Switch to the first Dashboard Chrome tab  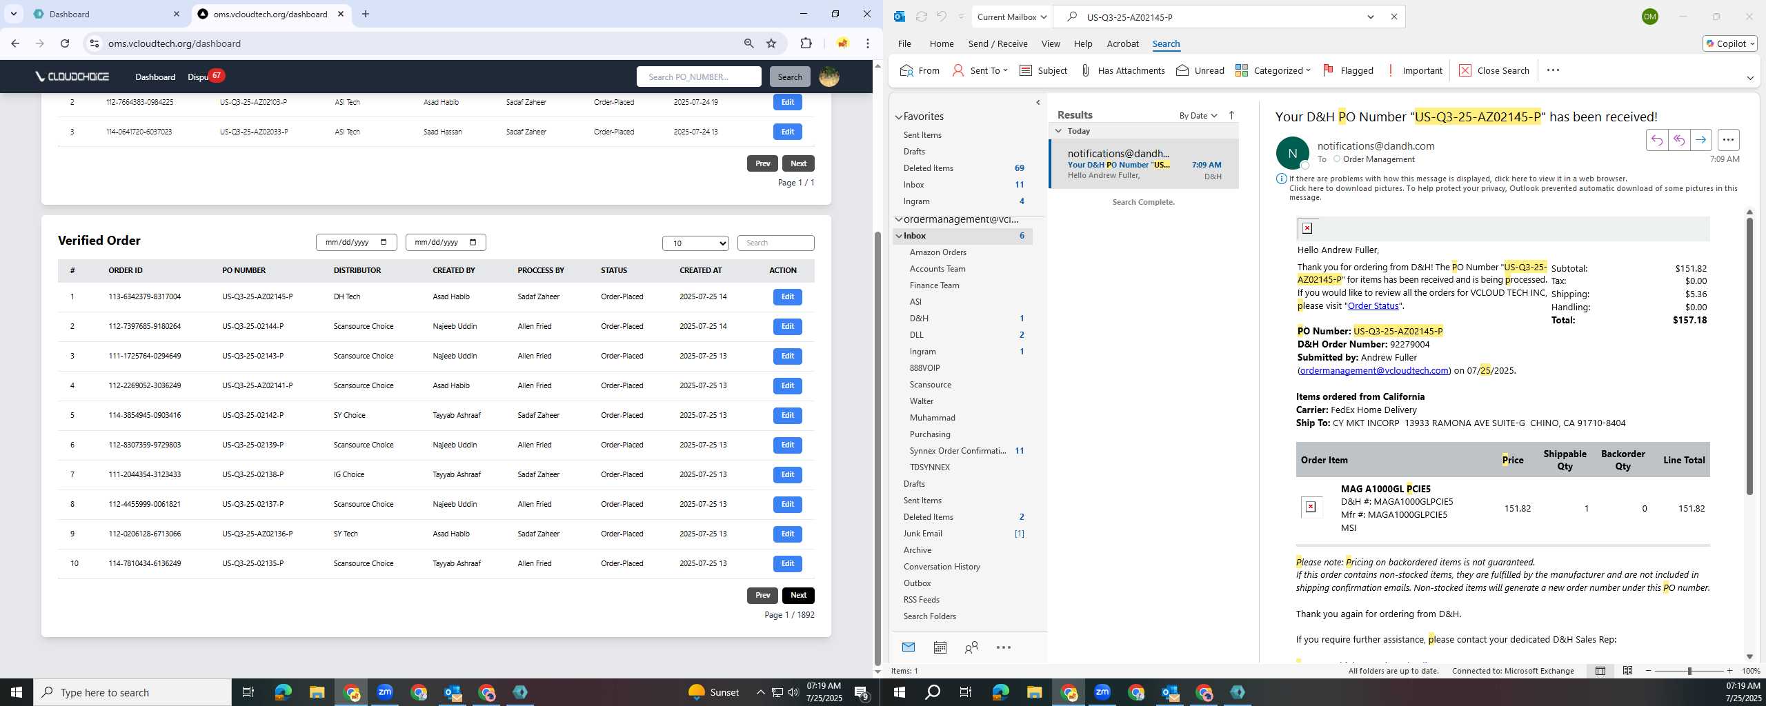pos(106,14)
